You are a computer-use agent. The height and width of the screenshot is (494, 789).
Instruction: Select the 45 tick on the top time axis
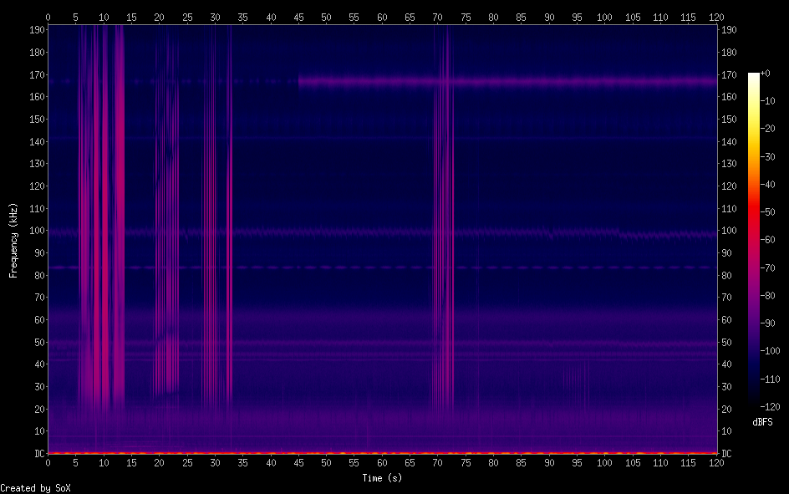click(x=298, y=16)
